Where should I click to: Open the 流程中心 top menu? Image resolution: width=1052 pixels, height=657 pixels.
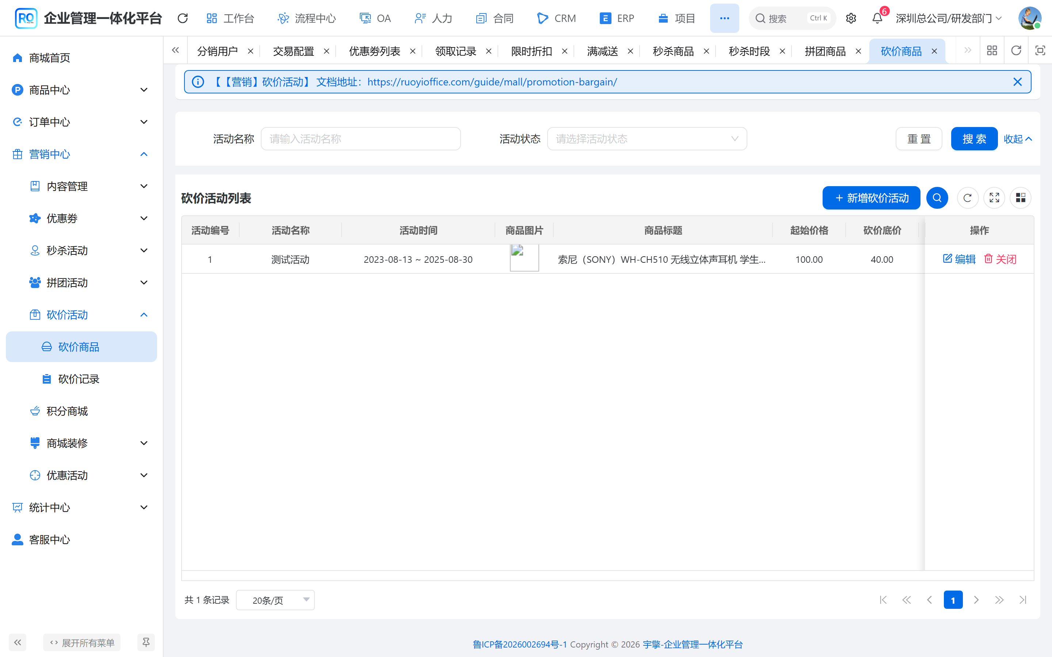click(307, 18)
